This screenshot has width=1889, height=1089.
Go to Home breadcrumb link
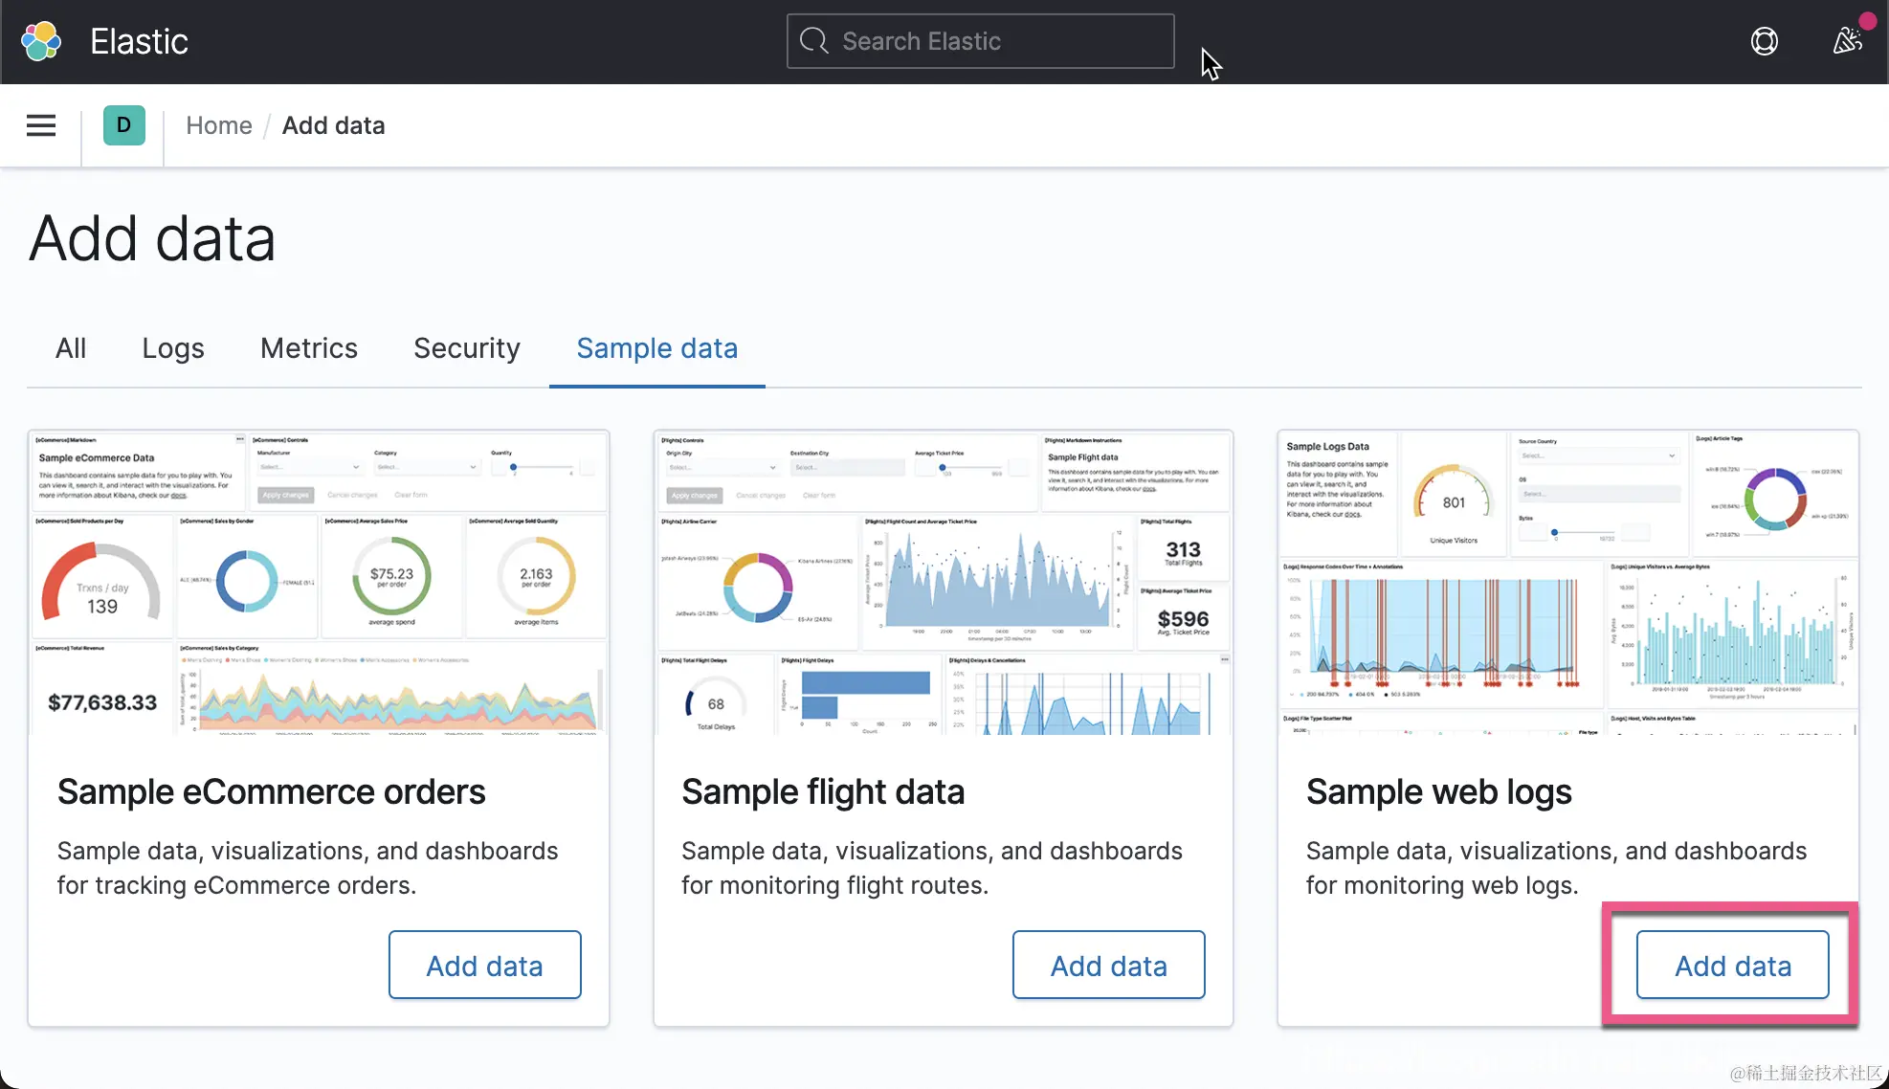pyautogui.click(x=218, y=125)
